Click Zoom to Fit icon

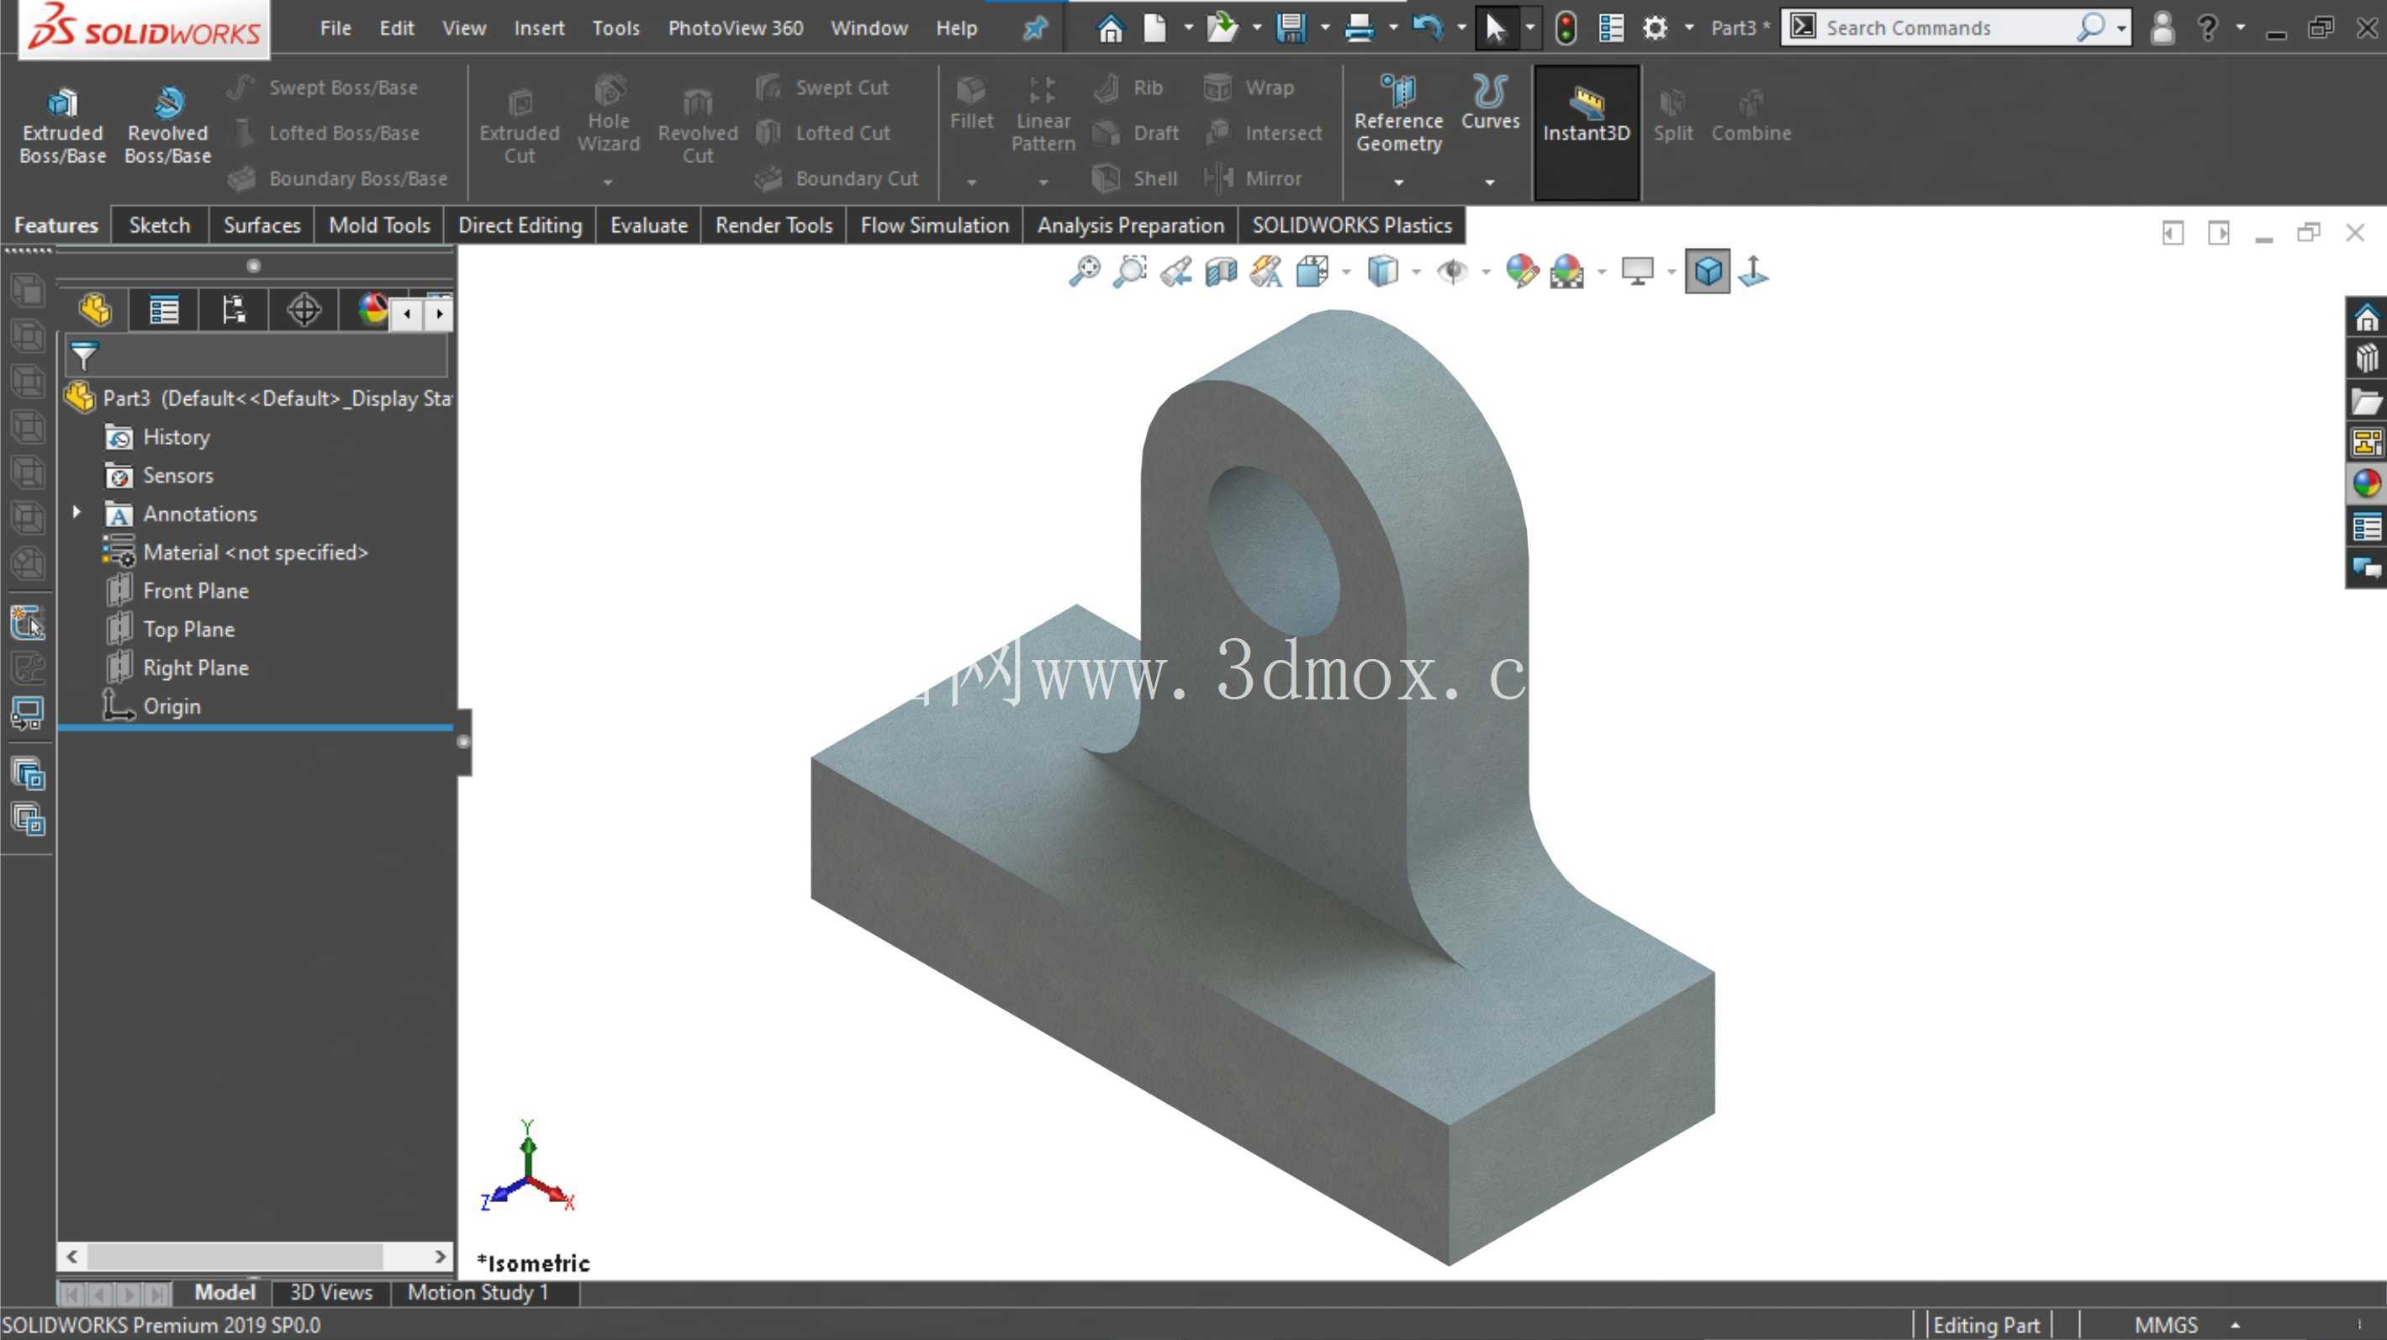click(x=1084, y=272)
